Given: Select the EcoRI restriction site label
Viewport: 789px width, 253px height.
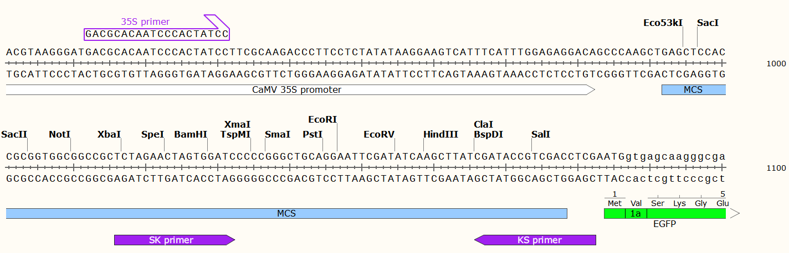Looking at the screenshot, I should (322, 119).
